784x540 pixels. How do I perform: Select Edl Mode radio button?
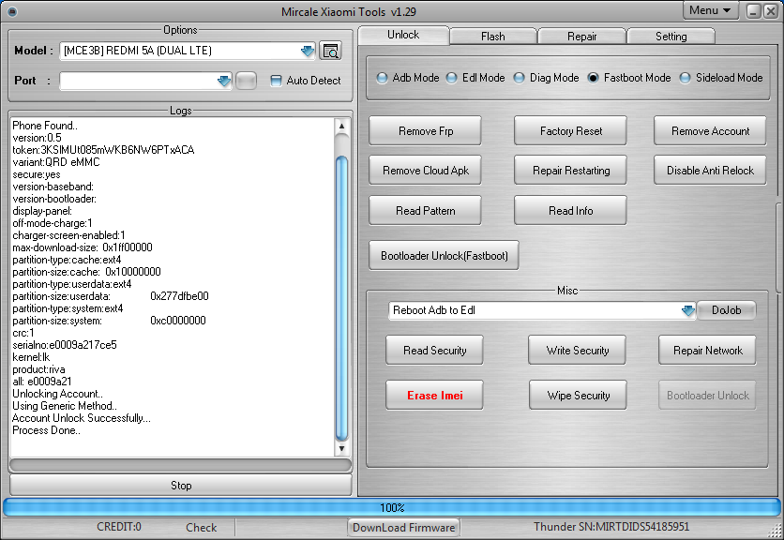(451, 78)
